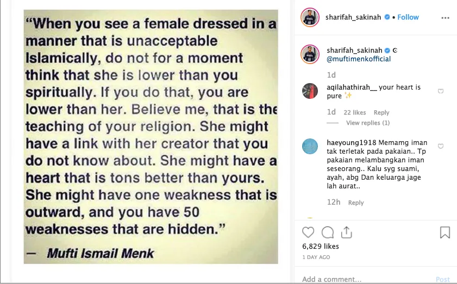This screenshot has width=457, height=284.
Task: Click the share post icon
Action: click(x=347, y=233)
